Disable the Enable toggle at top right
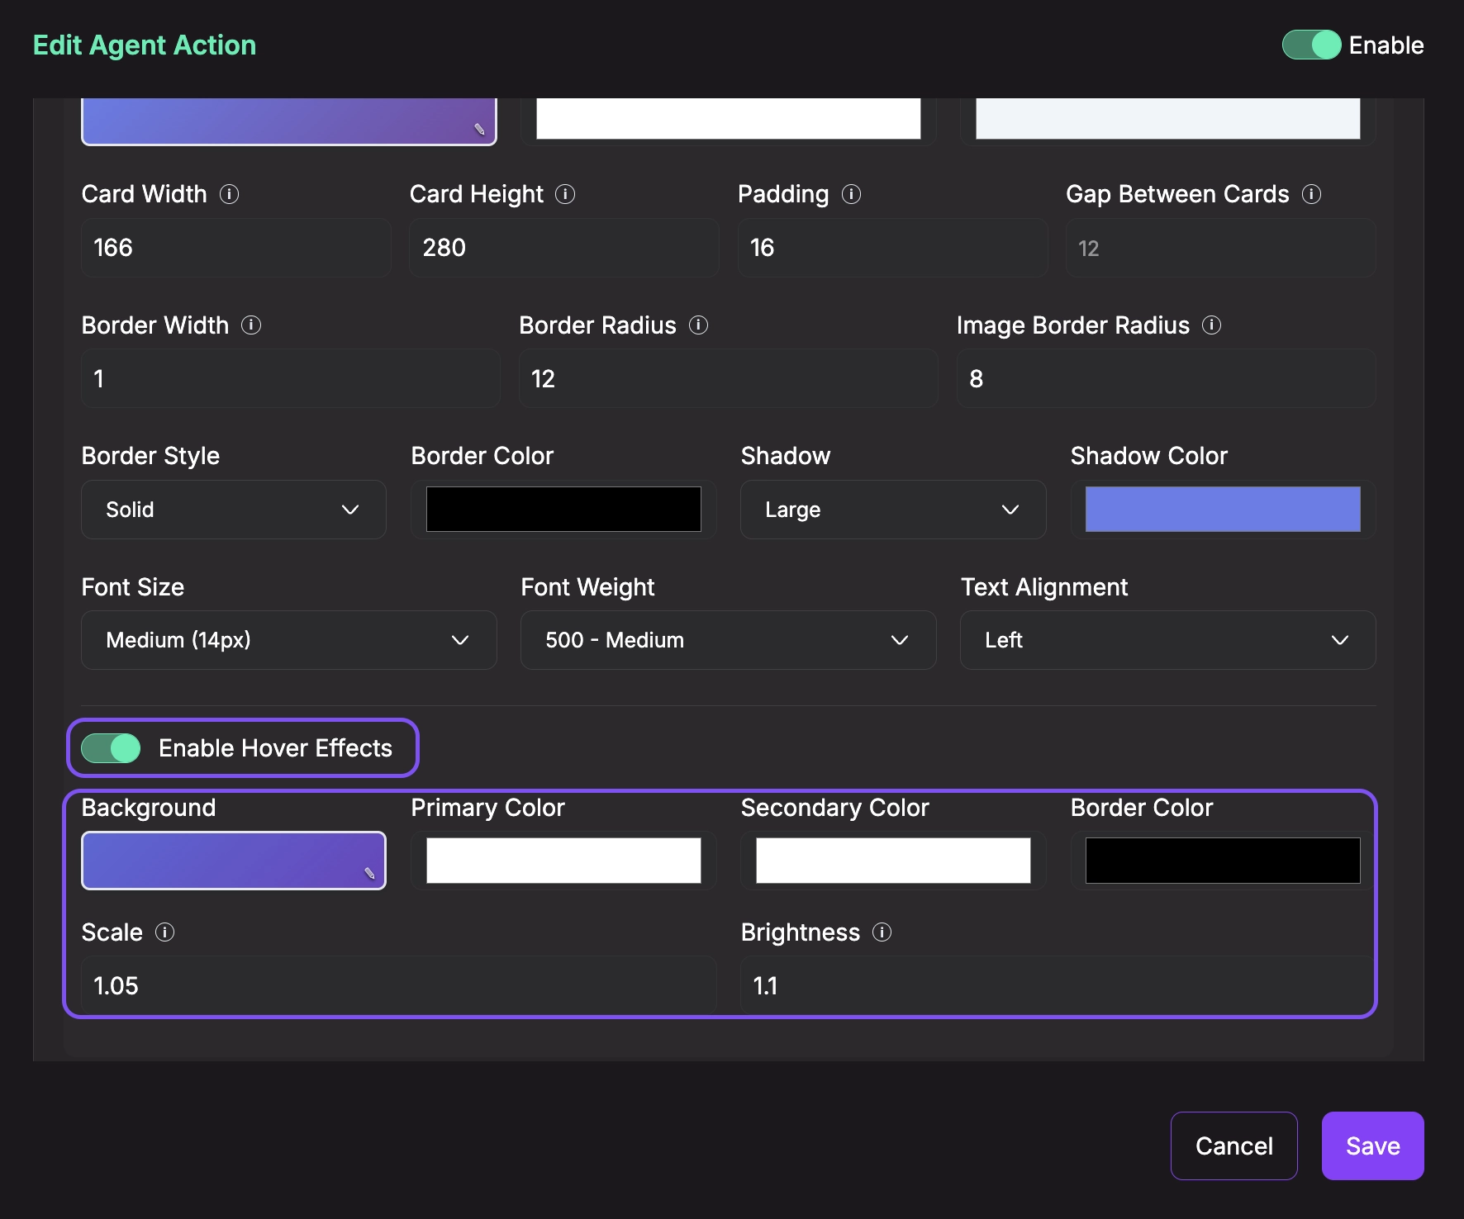1464x1219 pixels. coord(1313,45)
